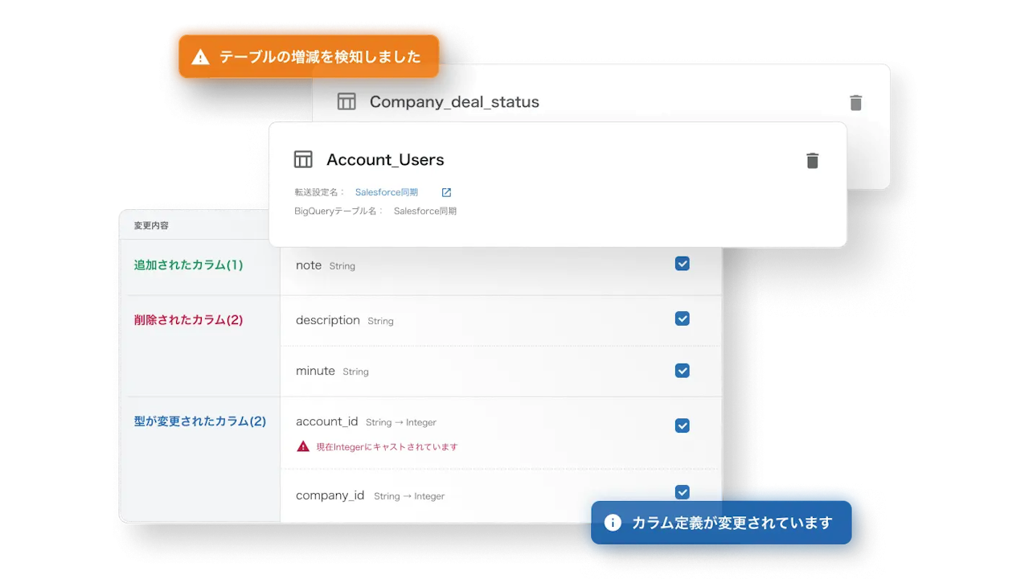Click the table icon beside Company_deal_status

[x=346, y=101]
